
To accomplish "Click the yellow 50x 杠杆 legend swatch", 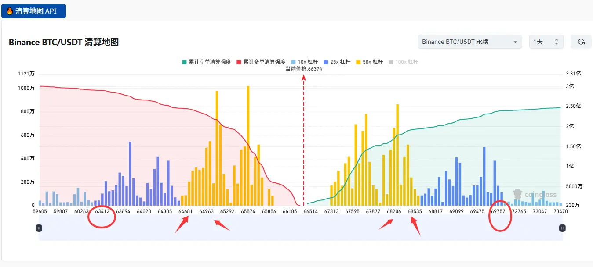I will (358, 62).
